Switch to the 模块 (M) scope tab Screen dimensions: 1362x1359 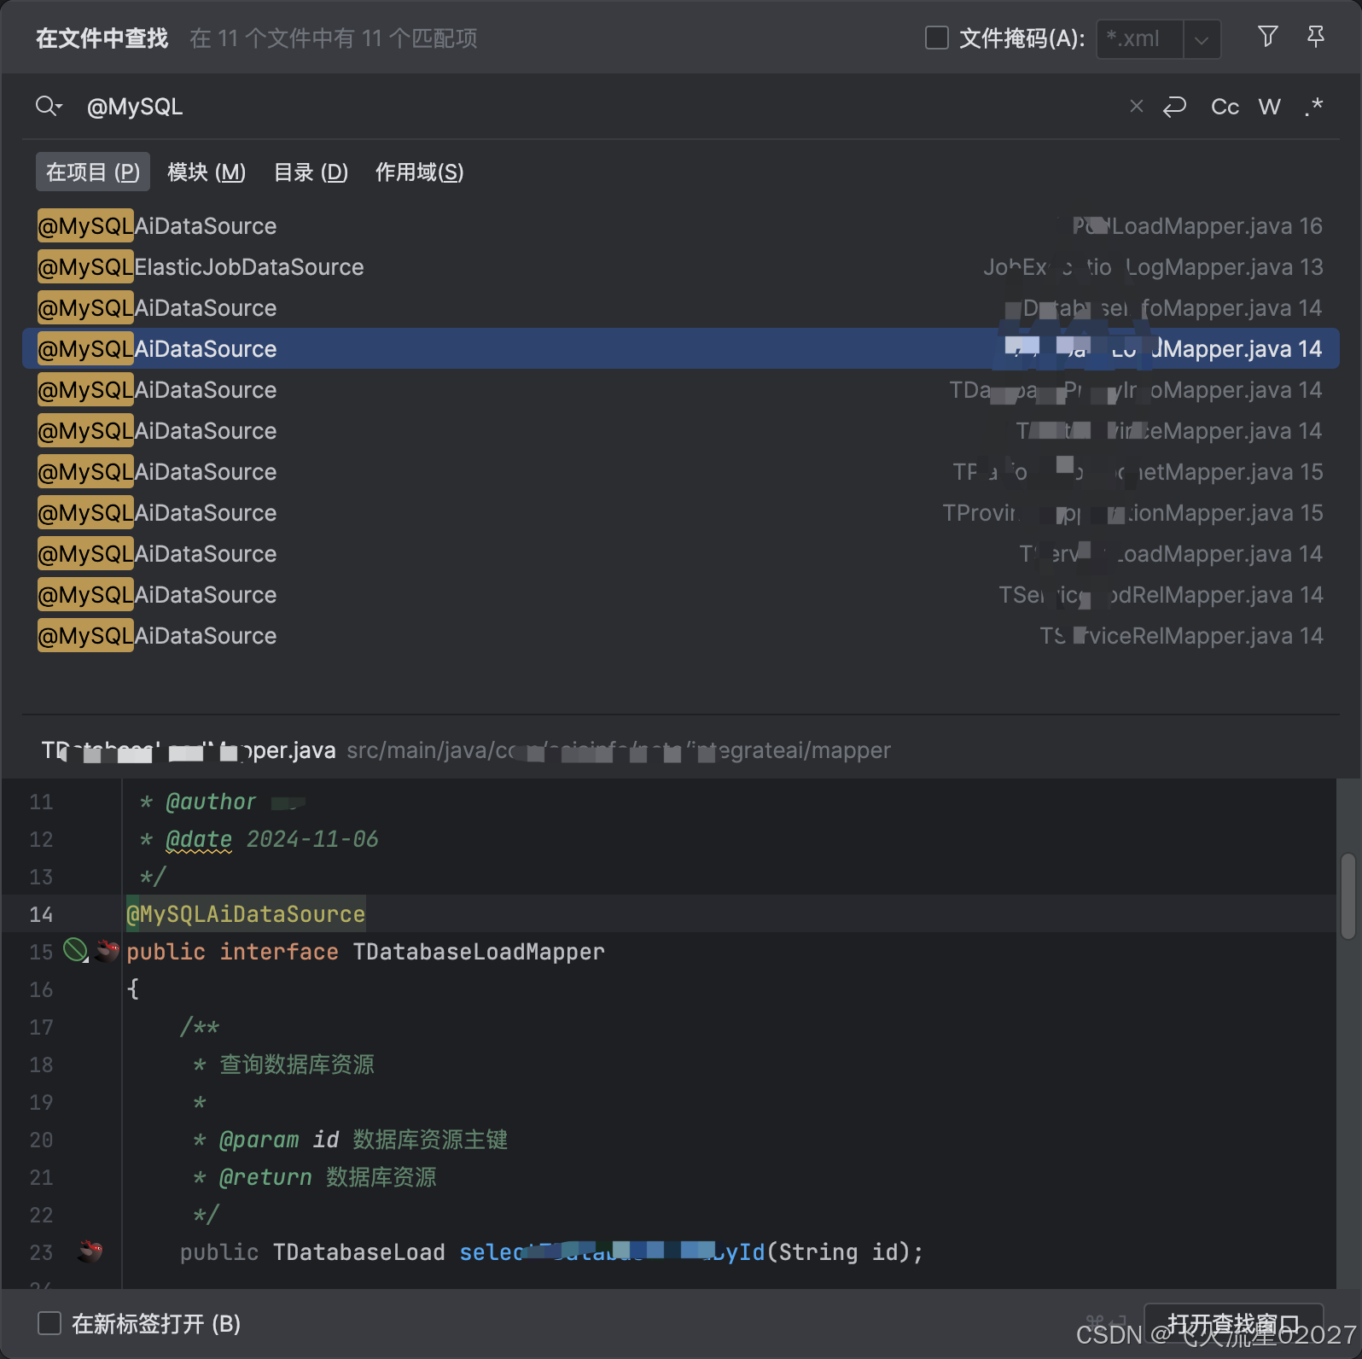[207, 172]
